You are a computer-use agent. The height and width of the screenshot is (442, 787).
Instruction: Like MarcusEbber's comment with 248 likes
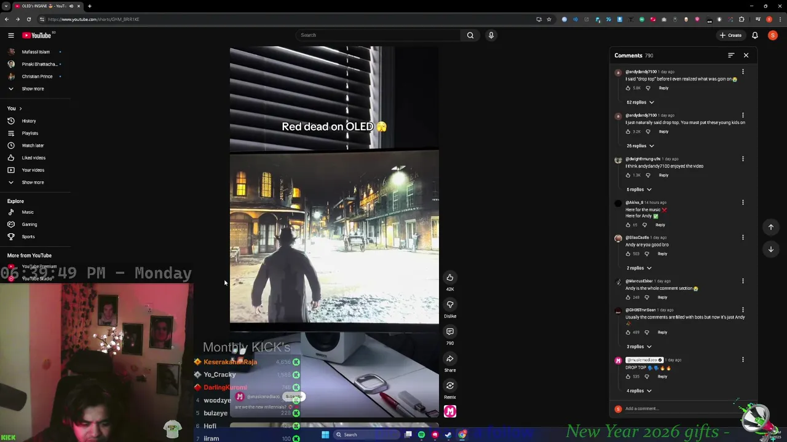[628, 297]
